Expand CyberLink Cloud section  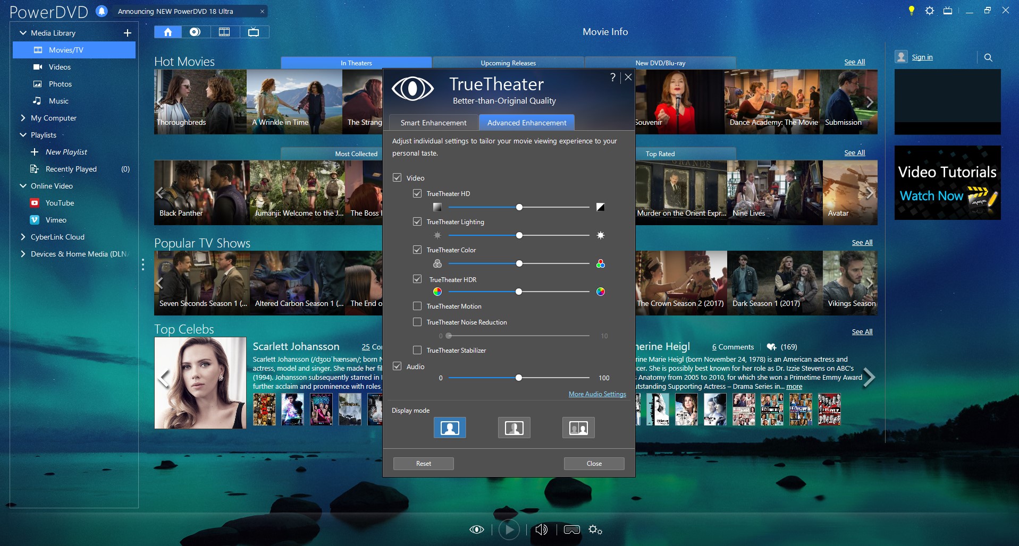pyautogui.click(x=22, y=237)
